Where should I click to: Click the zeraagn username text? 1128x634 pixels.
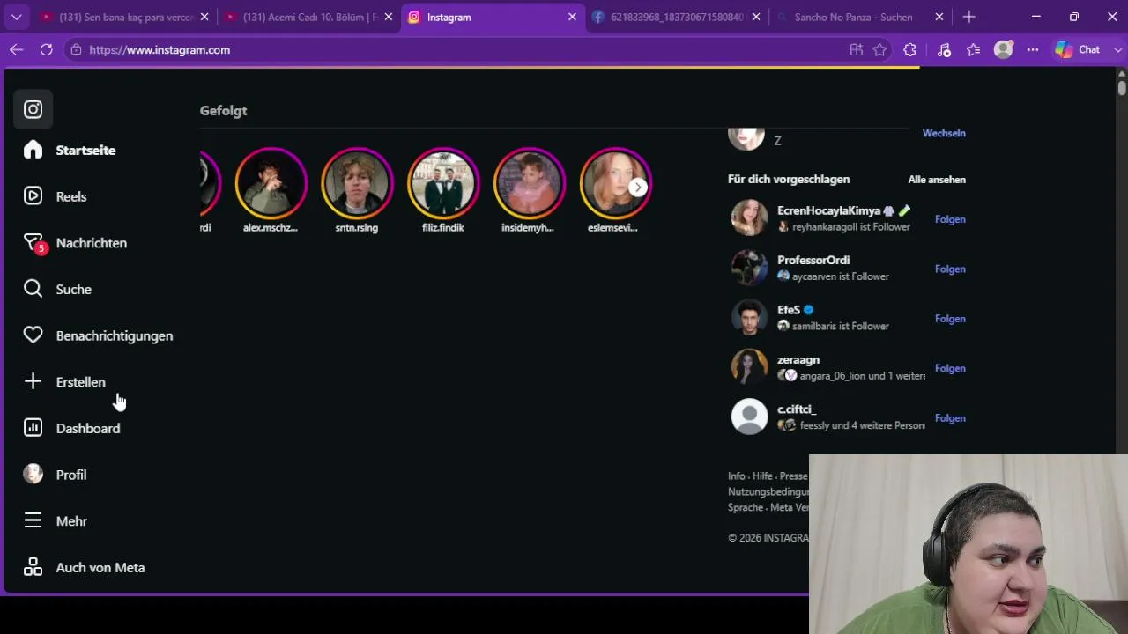[x=798, y=360]
